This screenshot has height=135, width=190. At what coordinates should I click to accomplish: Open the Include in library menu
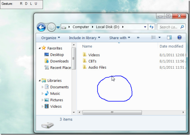(85, 38)
